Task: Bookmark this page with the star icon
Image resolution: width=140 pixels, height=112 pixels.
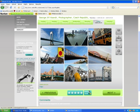Action: pos(108,8)
